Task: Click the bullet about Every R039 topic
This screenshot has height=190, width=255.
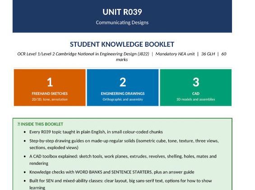Action: [x=96, y=132]
